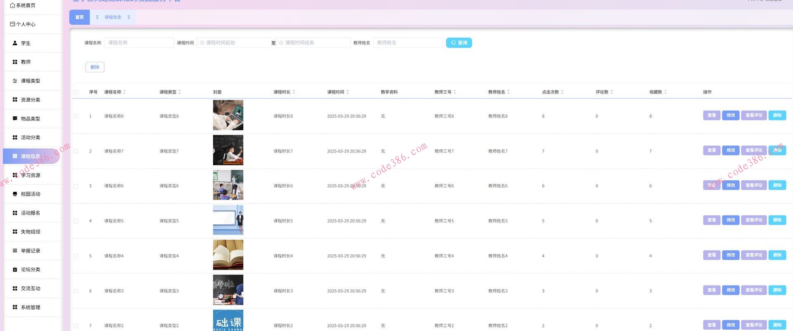Sort by 点击次数 column arrows
Screen dimensions: 793x331
click(x=562, y=92)
